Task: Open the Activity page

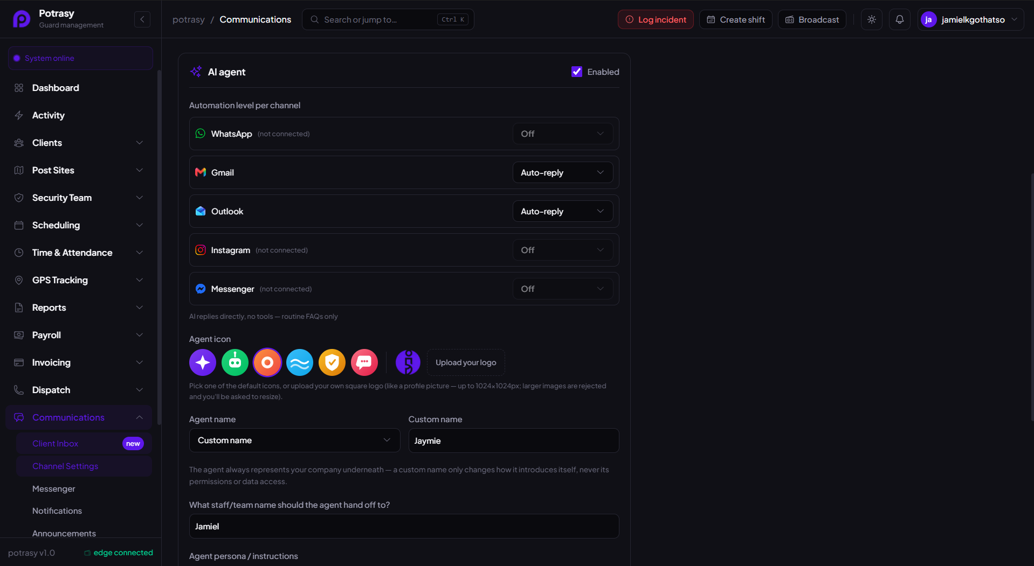Action: click(x=80, y=115)
